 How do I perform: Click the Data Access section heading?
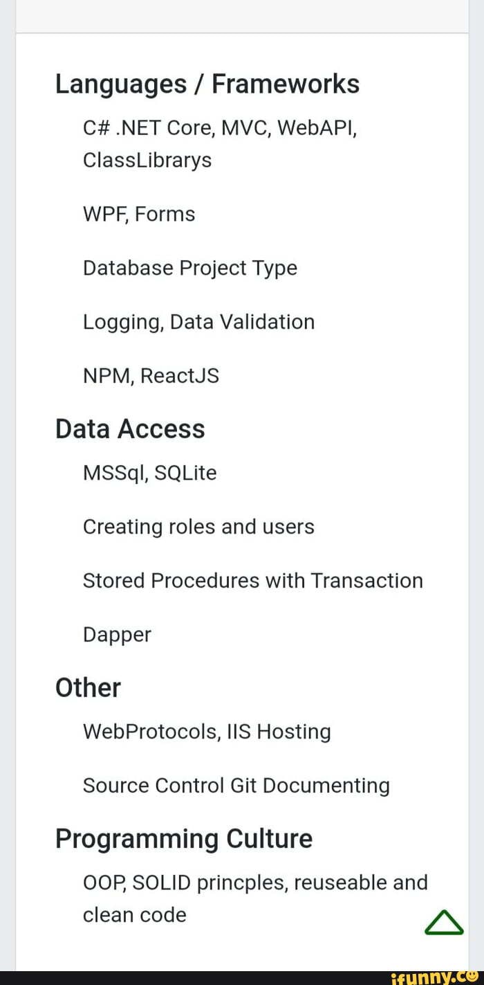(130, 429)
